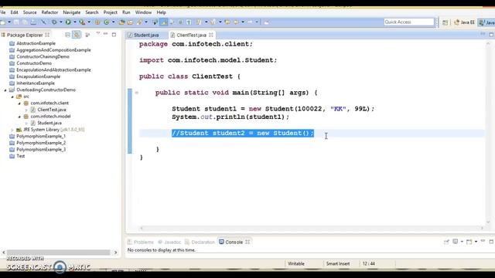The height and width of the screenshot is (278, 495).
Task: Click the Last Edit Location icon
Action: (227, 22)
